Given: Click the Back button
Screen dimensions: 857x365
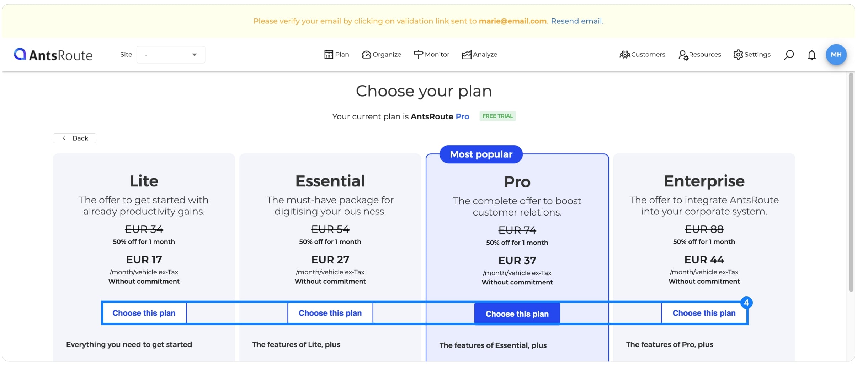Looking at the screenshot, I should coord(74,138).
